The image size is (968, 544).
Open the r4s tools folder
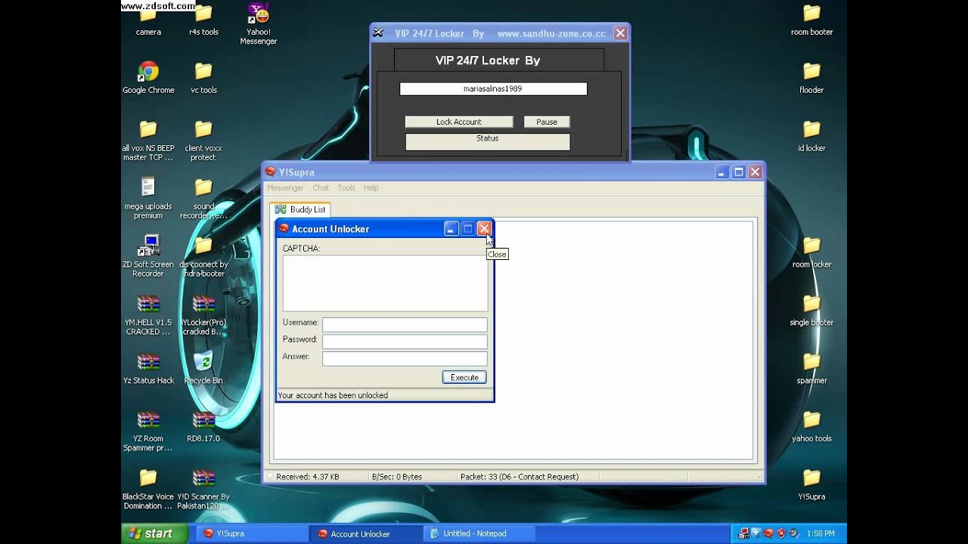[x=203, y=20]
